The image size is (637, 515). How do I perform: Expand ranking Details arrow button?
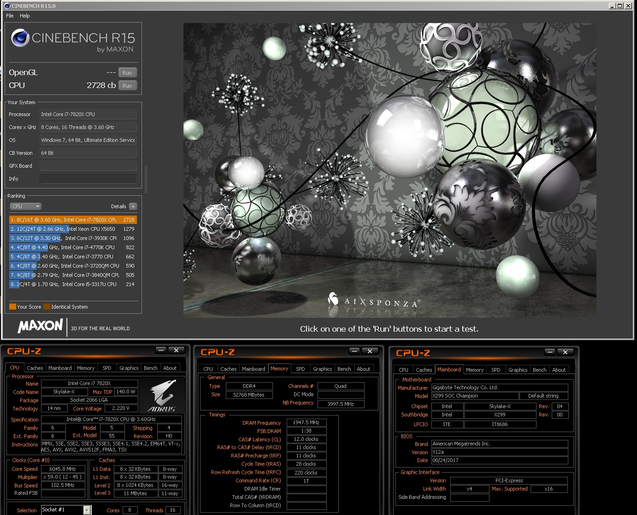click(133, 206)
